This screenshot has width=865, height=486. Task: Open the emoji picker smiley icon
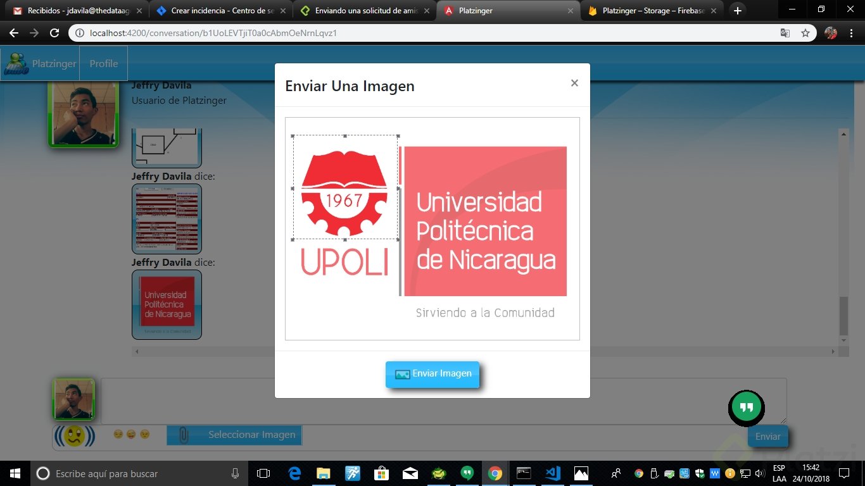(75, 435)
